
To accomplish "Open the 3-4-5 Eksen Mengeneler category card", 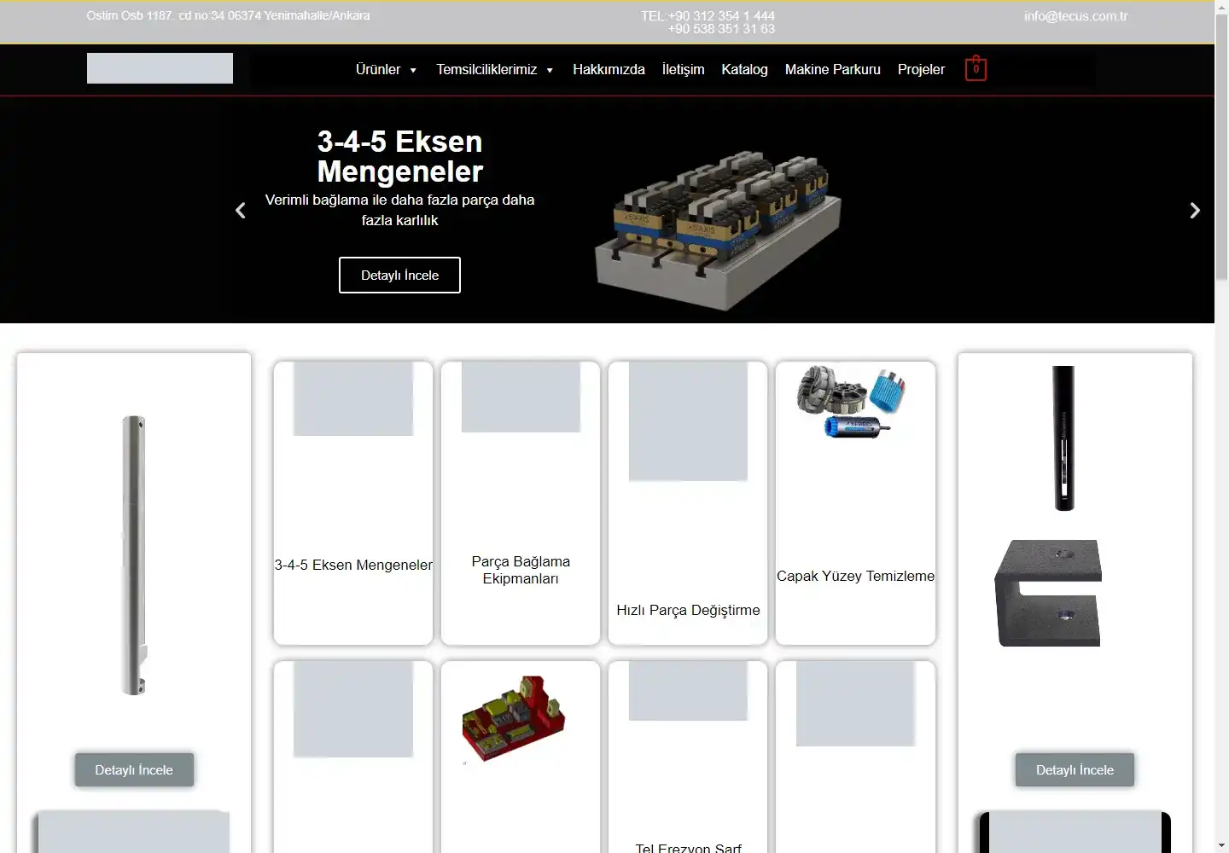I will point(353,503).
